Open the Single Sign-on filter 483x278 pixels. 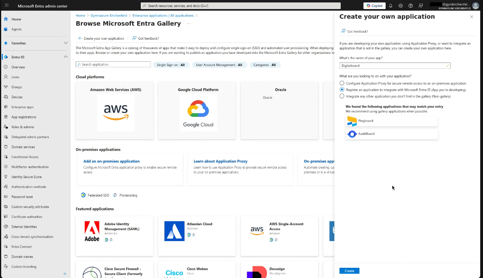pyautogui.click(x=171, y=64)
